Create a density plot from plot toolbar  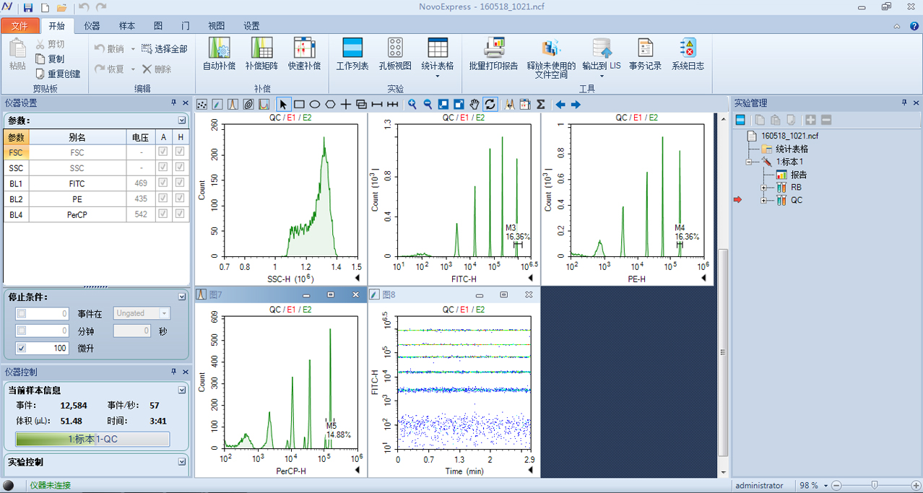pos(217,105)
